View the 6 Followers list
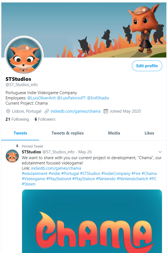Image resolution: width=168 pixels, height=253 pixels. click(x=45, y=119)
